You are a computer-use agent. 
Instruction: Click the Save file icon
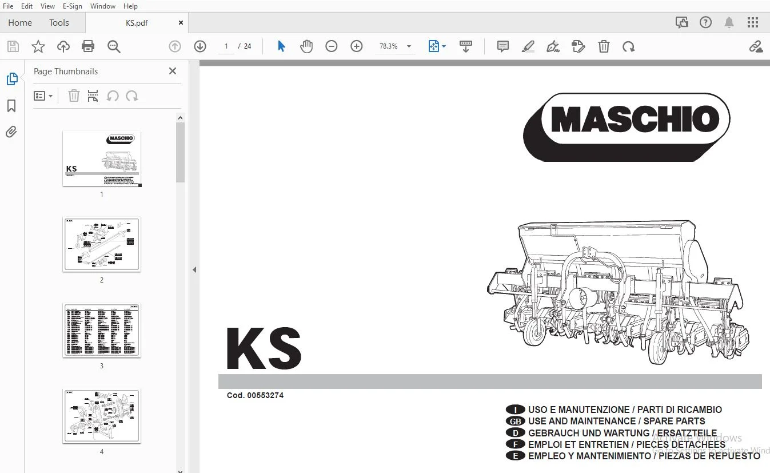(13, 46)
